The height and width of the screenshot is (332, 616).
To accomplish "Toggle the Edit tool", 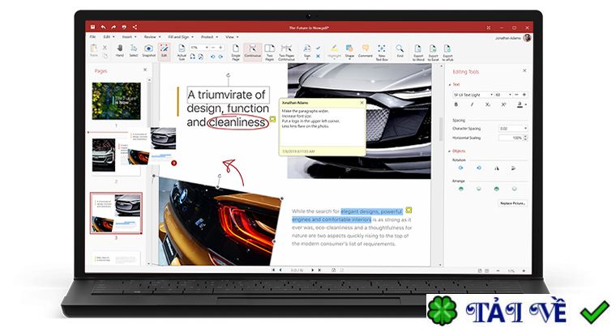I will tap(164, 51).
